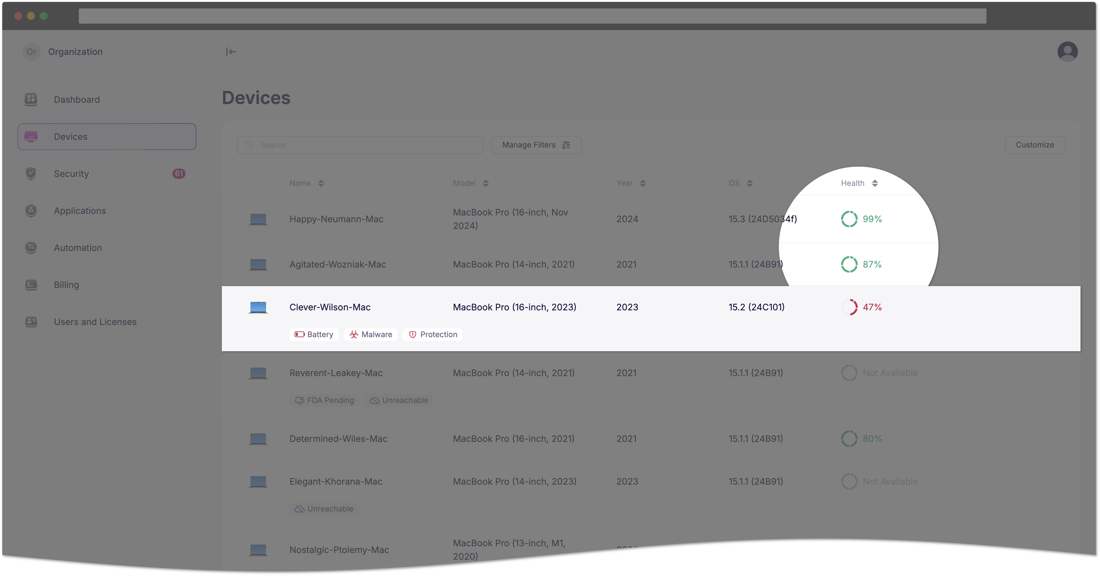Click collapse sidebar toggle arrow

230,52
